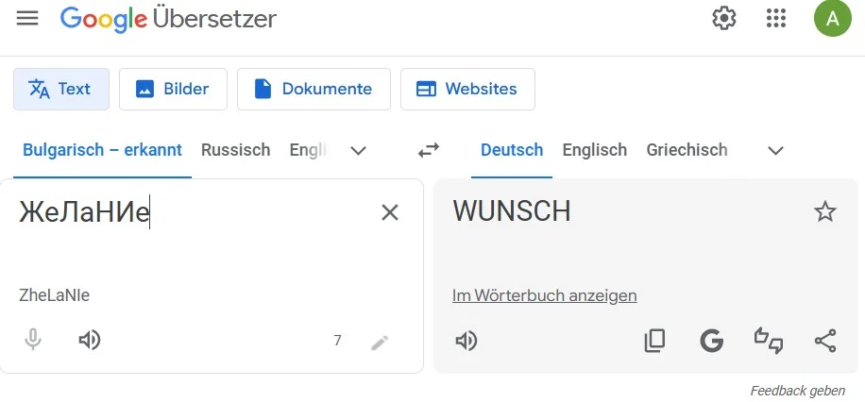Share the translation
The width and height of the screenshot is (865, 402).
point(825,341)
